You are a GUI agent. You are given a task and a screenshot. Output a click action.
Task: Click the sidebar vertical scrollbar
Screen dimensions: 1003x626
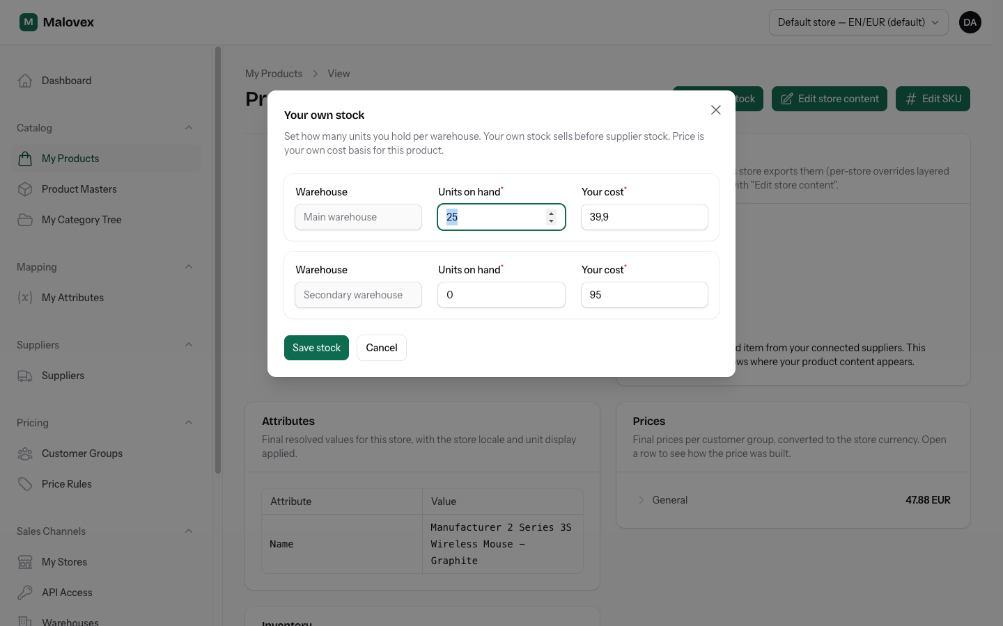point(218,261)
